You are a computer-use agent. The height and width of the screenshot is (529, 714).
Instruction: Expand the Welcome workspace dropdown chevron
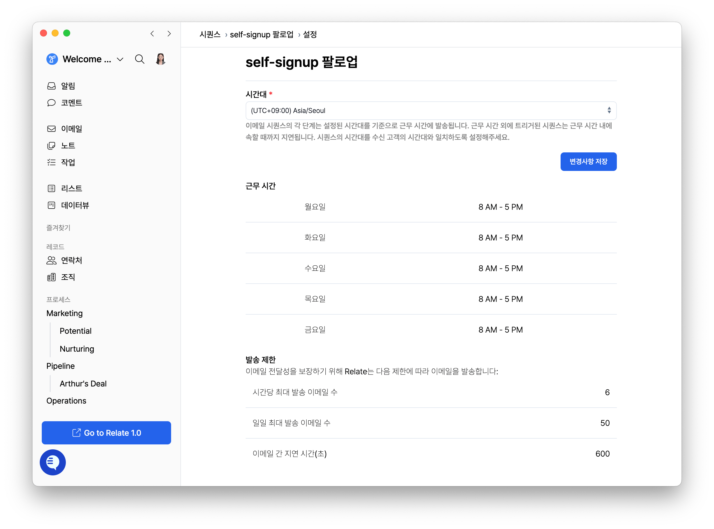[120, 60]
